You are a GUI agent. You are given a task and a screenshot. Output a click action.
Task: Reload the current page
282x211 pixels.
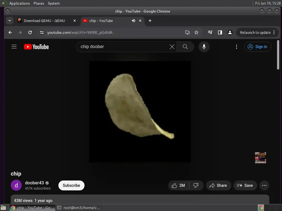30,32
